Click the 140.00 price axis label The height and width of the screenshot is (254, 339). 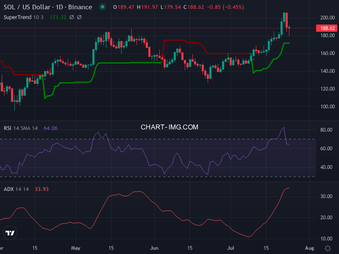click(327, 71)
